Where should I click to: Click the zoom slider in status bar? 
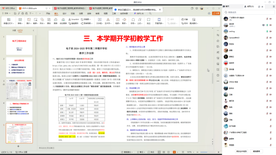pyautogui.click(x=208, y=152)
